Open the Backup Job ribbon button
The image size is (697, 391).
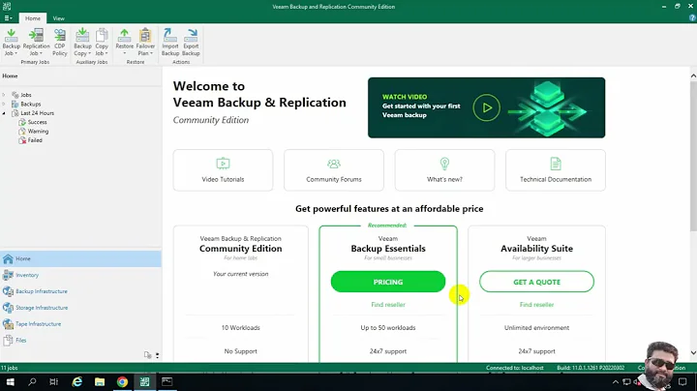[11, 43]
